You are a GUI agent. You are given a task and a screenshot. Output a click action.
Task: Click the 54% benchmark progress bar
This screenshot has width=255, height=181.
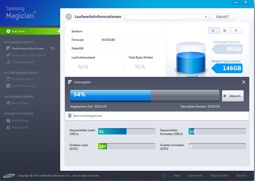[145, 96]
